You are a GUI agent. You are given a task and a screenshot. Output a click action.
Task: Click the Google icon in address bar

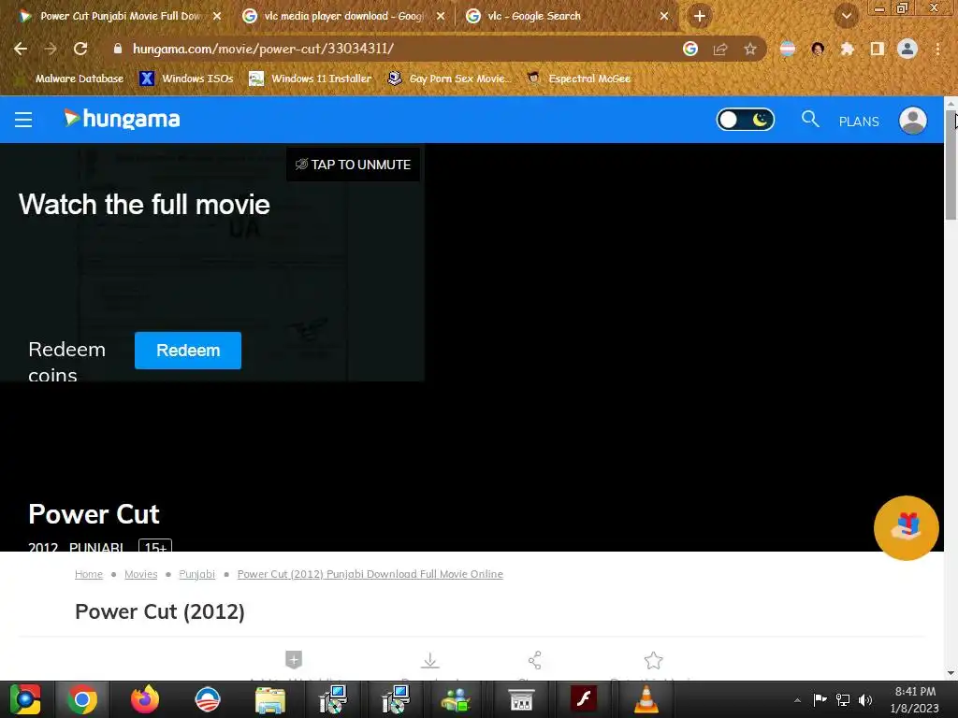pyautogui.click(x=690, y=49)
